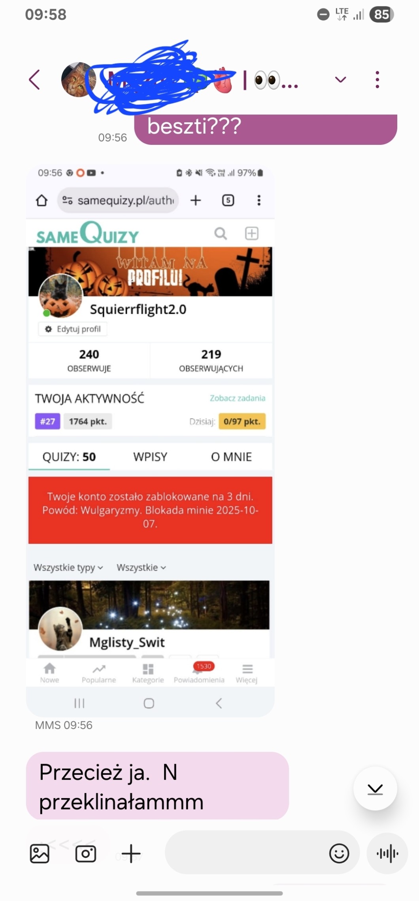Tap the plus attachments icon
The image size is (419, 901).
[x=131, y=853]
